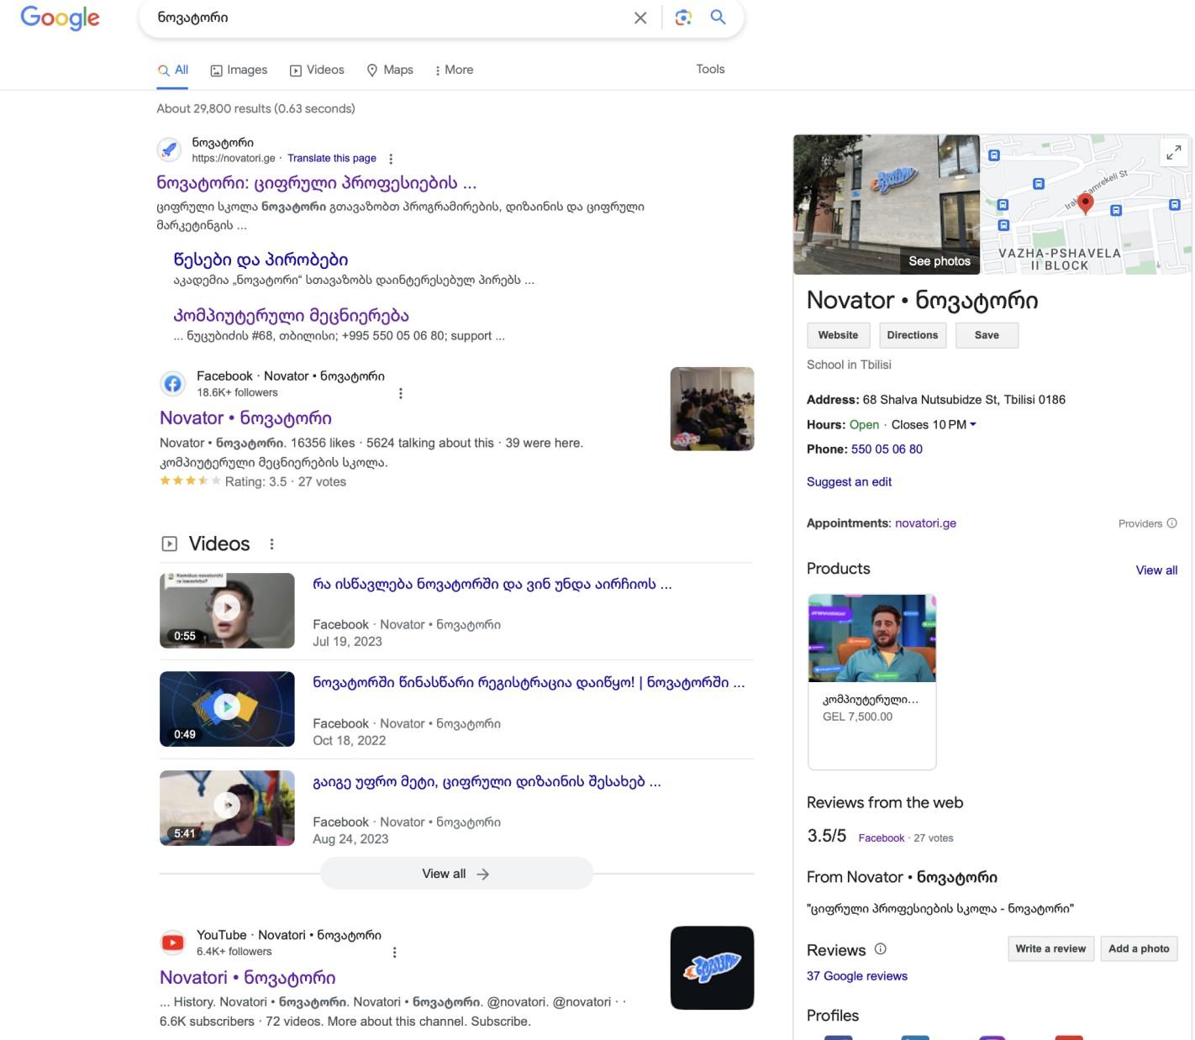
Task: Open the GEL 7,500.00 product card
Action: click(x=871, y=681)
